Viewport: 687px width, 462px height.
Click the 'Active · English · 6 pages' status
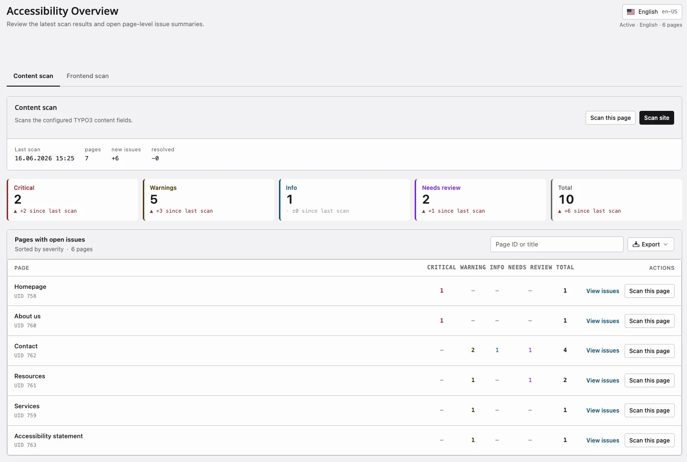point(650,25)
